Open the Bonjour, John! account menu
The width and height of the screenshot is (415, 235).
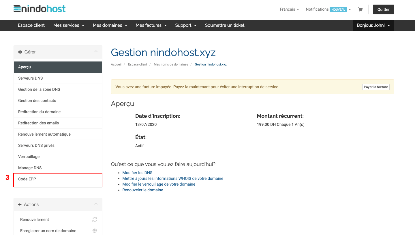point(373,25)
